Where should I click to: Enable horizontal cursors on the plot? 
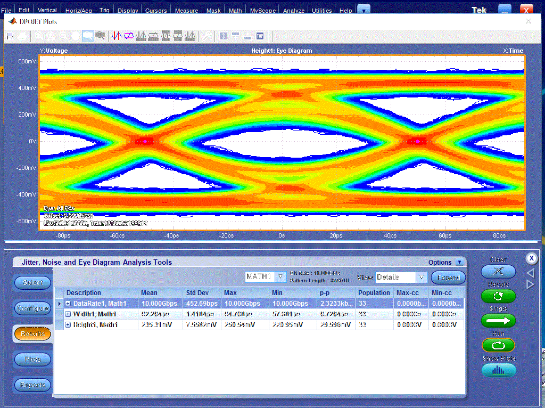(x=129, y=36)
